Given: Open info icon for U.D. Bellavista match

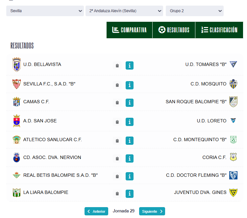Looking at the screenshot, I should [130, 65].
